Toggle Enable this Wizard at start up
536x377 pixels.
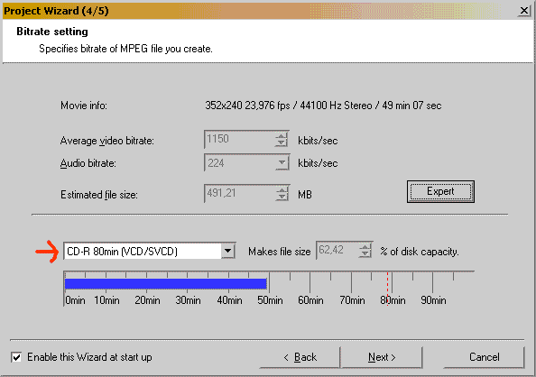[x=16, y=357]
